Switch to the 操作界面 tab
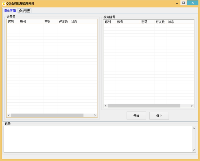Screen dimensions: 200x161 (x=10, y=11)
